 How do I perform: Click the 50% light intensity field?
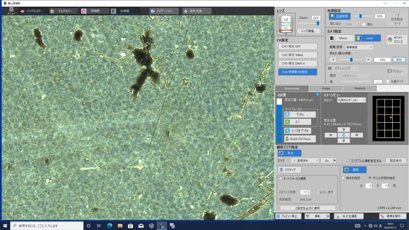(x=380, y=16)
